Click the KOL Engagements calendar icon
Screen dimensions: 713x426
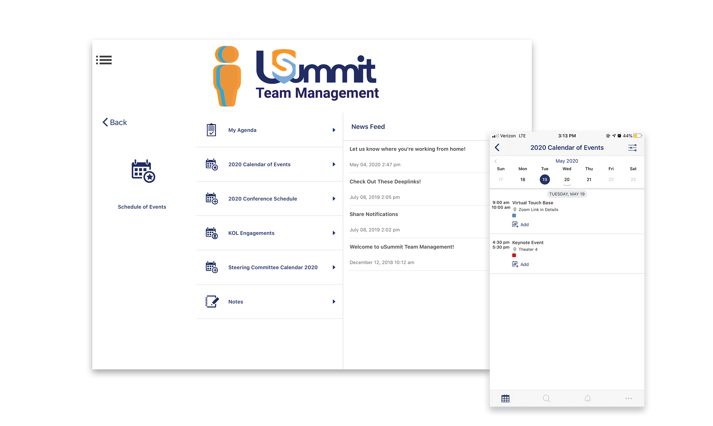(x=212, y=233)
